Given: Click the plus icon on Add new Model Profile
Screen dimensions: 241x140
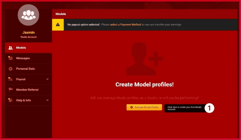Looking at the screenshot, I should [131, 107].
